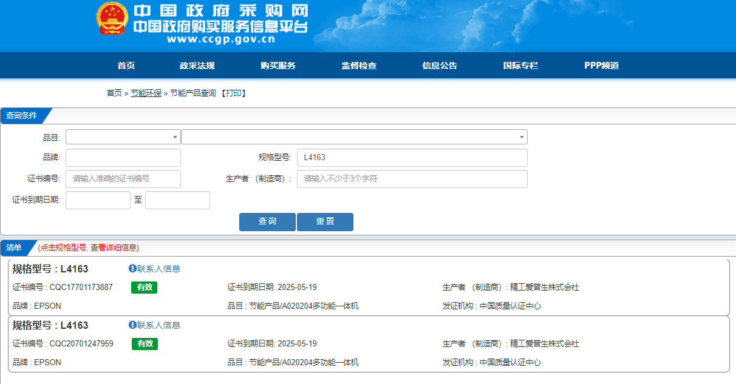Open the first 品目 category dropdown

coord(123,136)
